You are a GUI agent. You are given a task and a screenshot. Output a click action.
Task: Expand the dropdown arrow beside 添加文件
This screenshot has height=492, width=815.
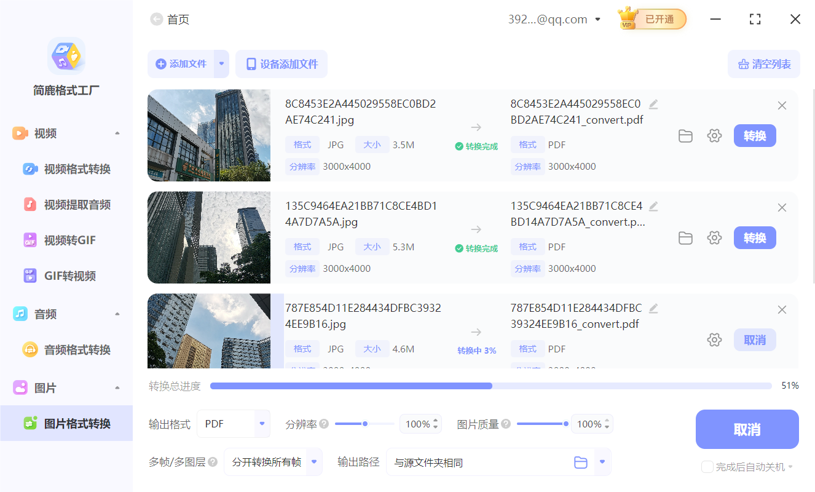[x=221, y=63]
